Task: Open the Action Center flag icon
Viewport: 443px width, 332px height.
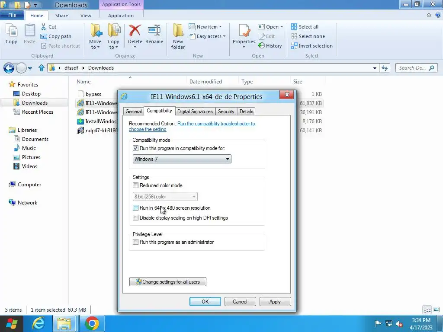Action: 378,323
